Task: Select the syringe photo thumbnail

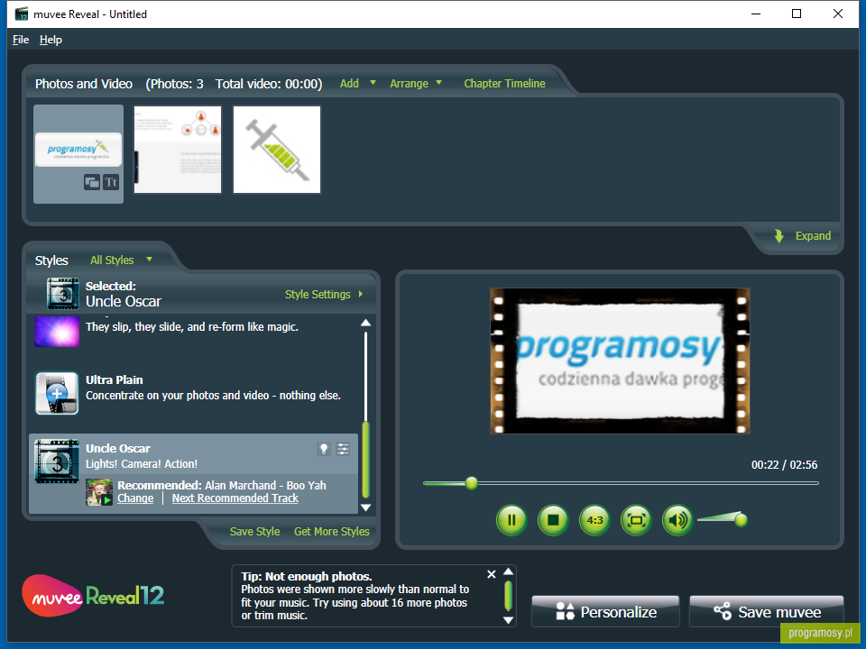Action: pos(277,150)
